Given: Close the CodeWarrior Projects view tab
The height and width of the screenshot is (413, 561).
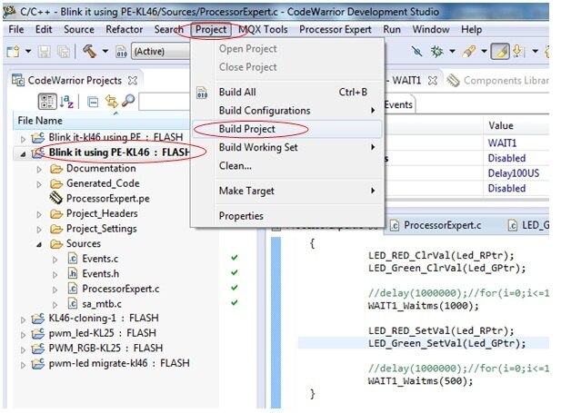Looking at the screenshot, I should (133, 81).
